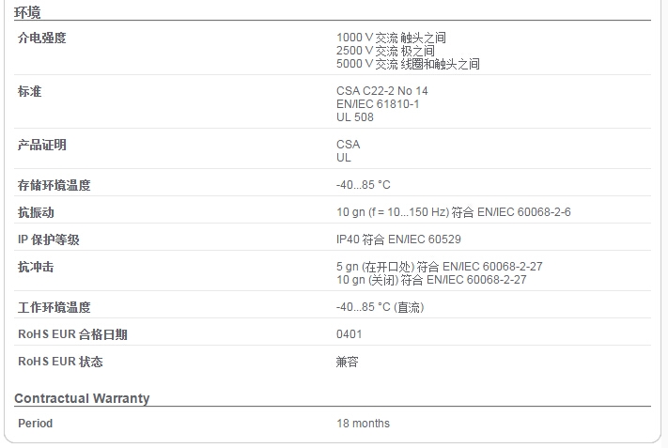668x448 pixels.
Task: Click the 5 gn (在开口处) shock value
Action: pyautogui.click(x=440, y=267)
